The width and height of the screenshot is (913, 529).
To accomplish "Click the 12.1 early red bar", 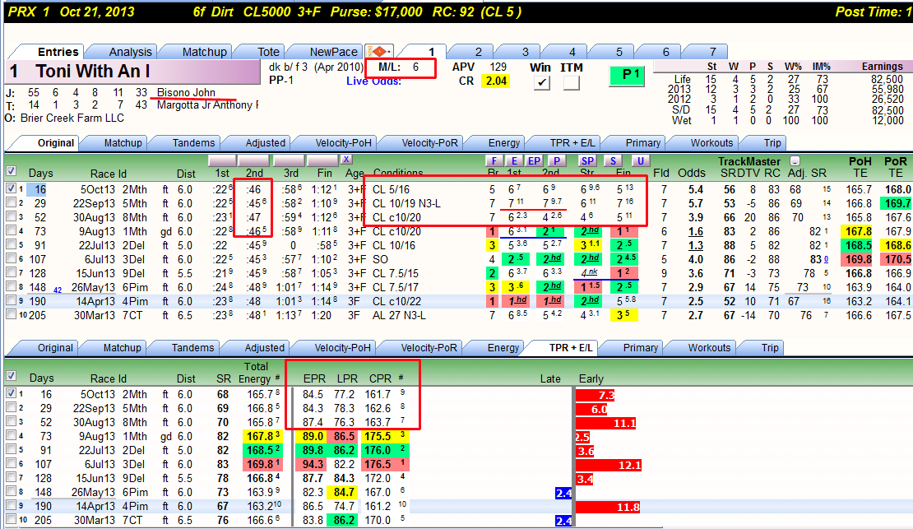I will pyautogui.click(x=609, y=465).
